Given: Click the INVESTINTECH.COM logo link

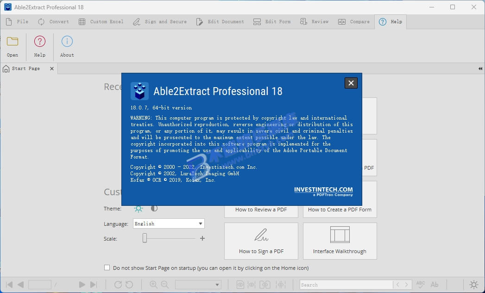Looking at the screenshot, I should 323,191.
